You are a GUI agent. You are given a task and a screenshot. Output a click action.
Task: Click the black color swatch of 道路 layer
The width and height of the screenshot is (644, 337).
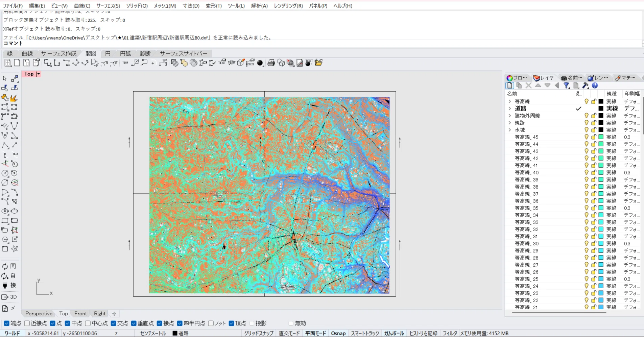[601, 108]
